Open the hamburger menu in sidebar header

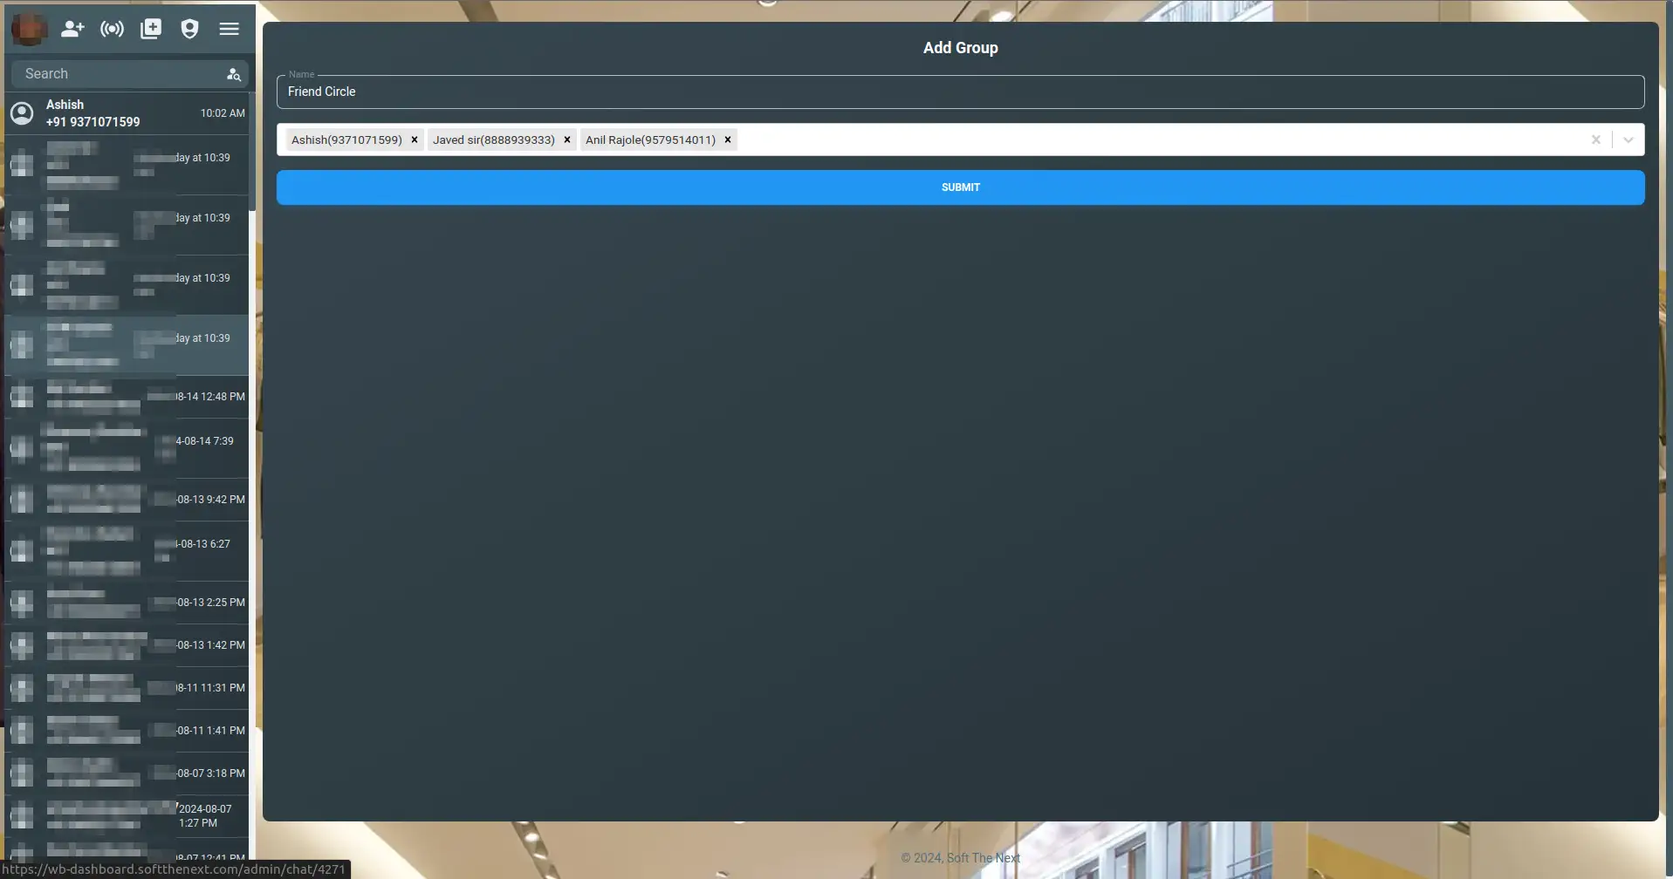[x=229, y=29]
